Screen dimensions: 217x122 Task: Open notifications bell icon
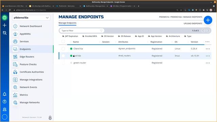point(4,94)
